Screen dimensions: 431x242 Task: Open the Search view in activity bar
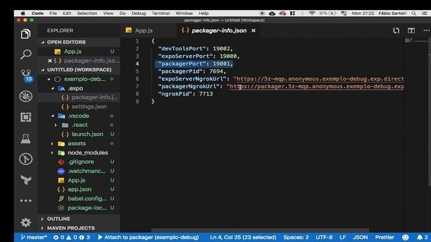click(x=26, y=54)
